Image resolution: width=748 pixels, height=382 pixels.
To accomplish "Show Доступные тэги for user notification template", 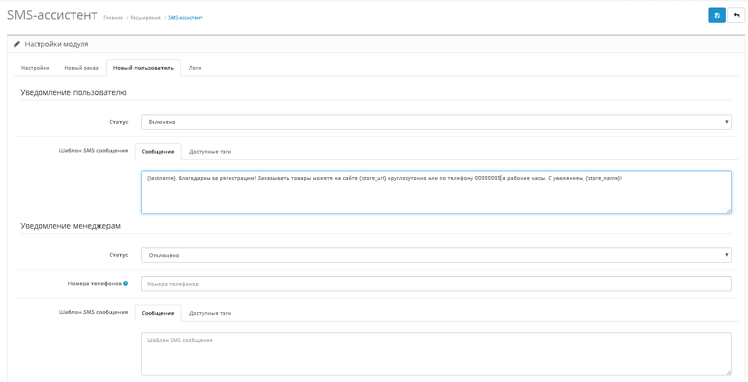I will click(x=210, y=152).
